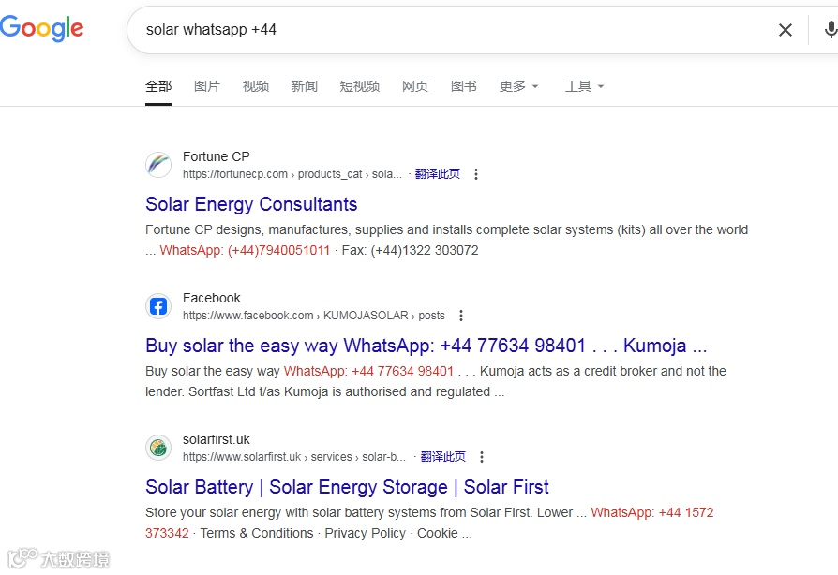838x575 pixels.
Task: Click the facebook.com KUMOJASOLAR URL breadcrumb
Action: (314, 316)
